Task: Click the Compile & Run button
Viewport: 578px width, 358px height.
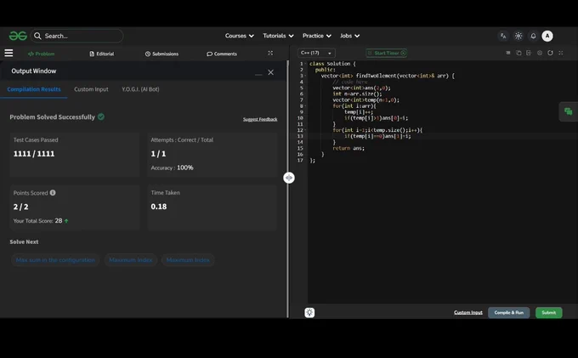Action: tap(508, 313)
